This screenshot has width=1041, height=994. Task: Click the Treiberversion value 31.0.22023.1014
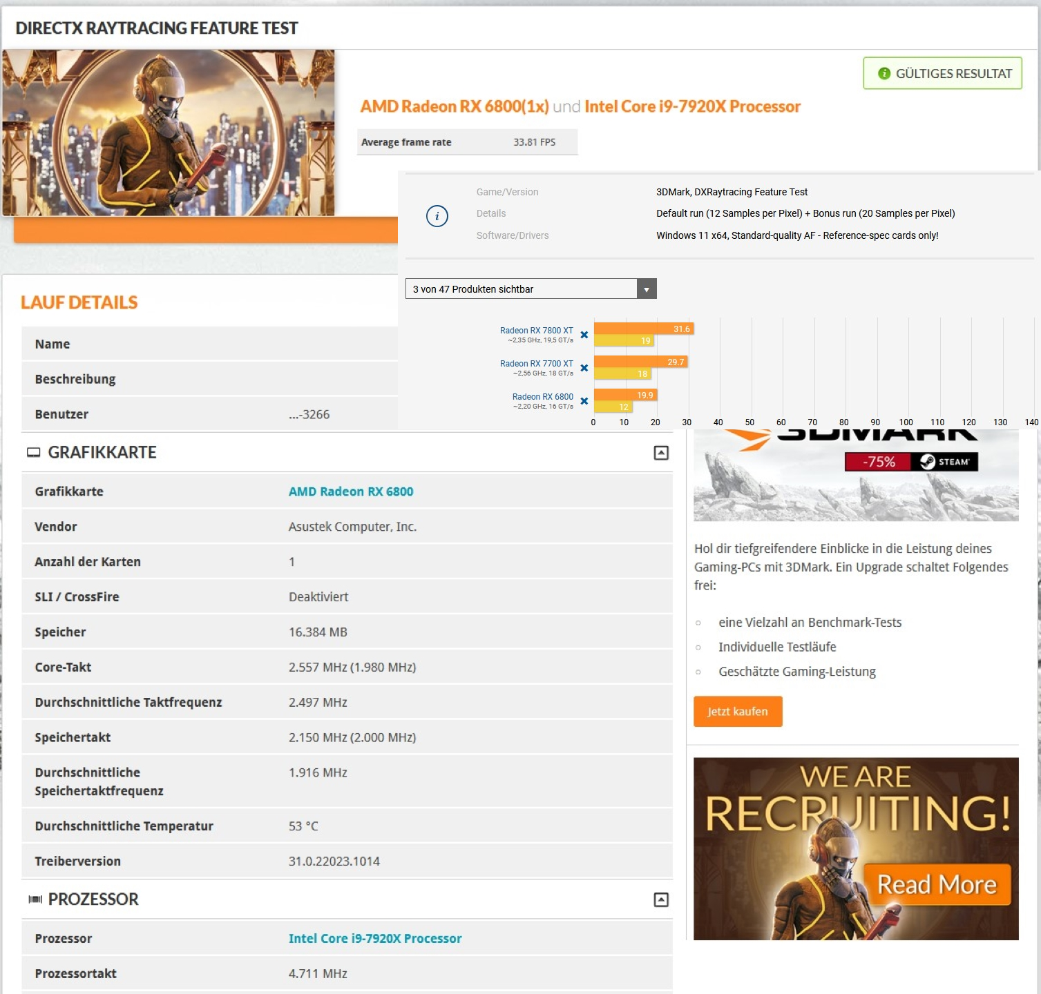pyautogui.click(x=334, y=861)
